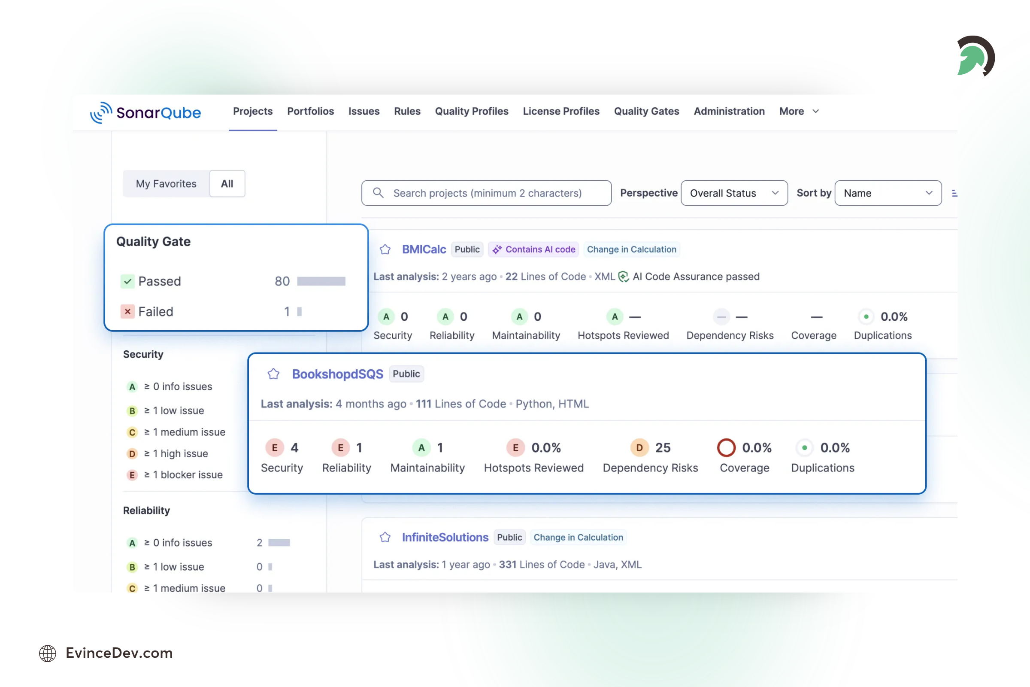
Task: Filter Security by A info issues
Action: [170, 386]
